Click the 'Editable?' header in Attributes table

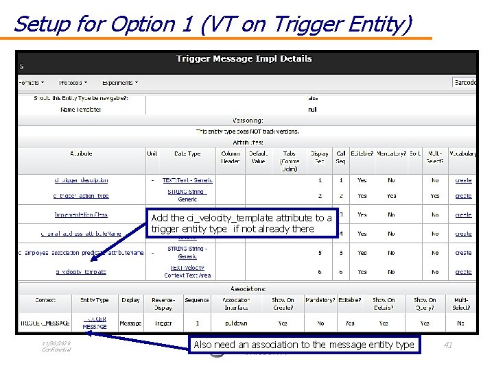(x=362, y=153)
